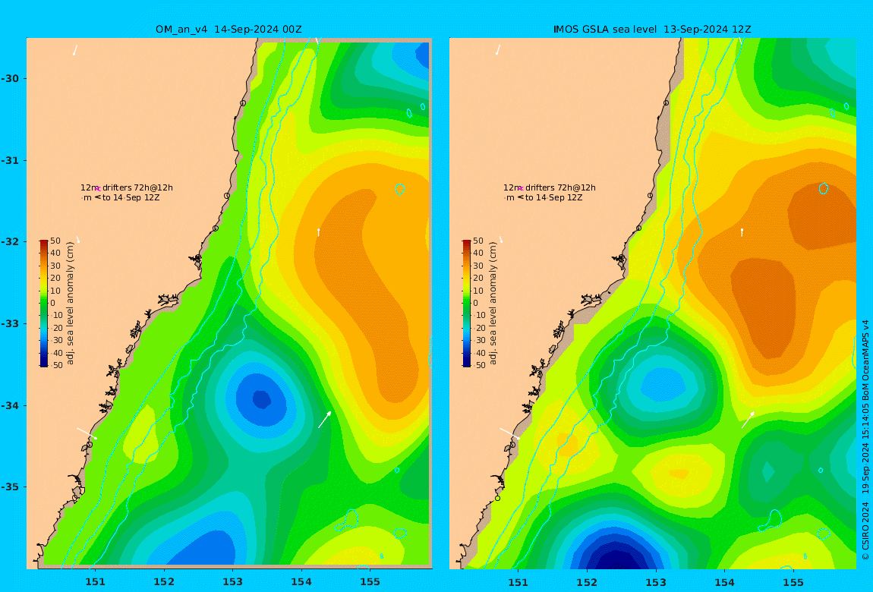Viewport: 873px width, 592px height.
Task: Click the -30 latitude label
Action: click(x=10, y=78)
